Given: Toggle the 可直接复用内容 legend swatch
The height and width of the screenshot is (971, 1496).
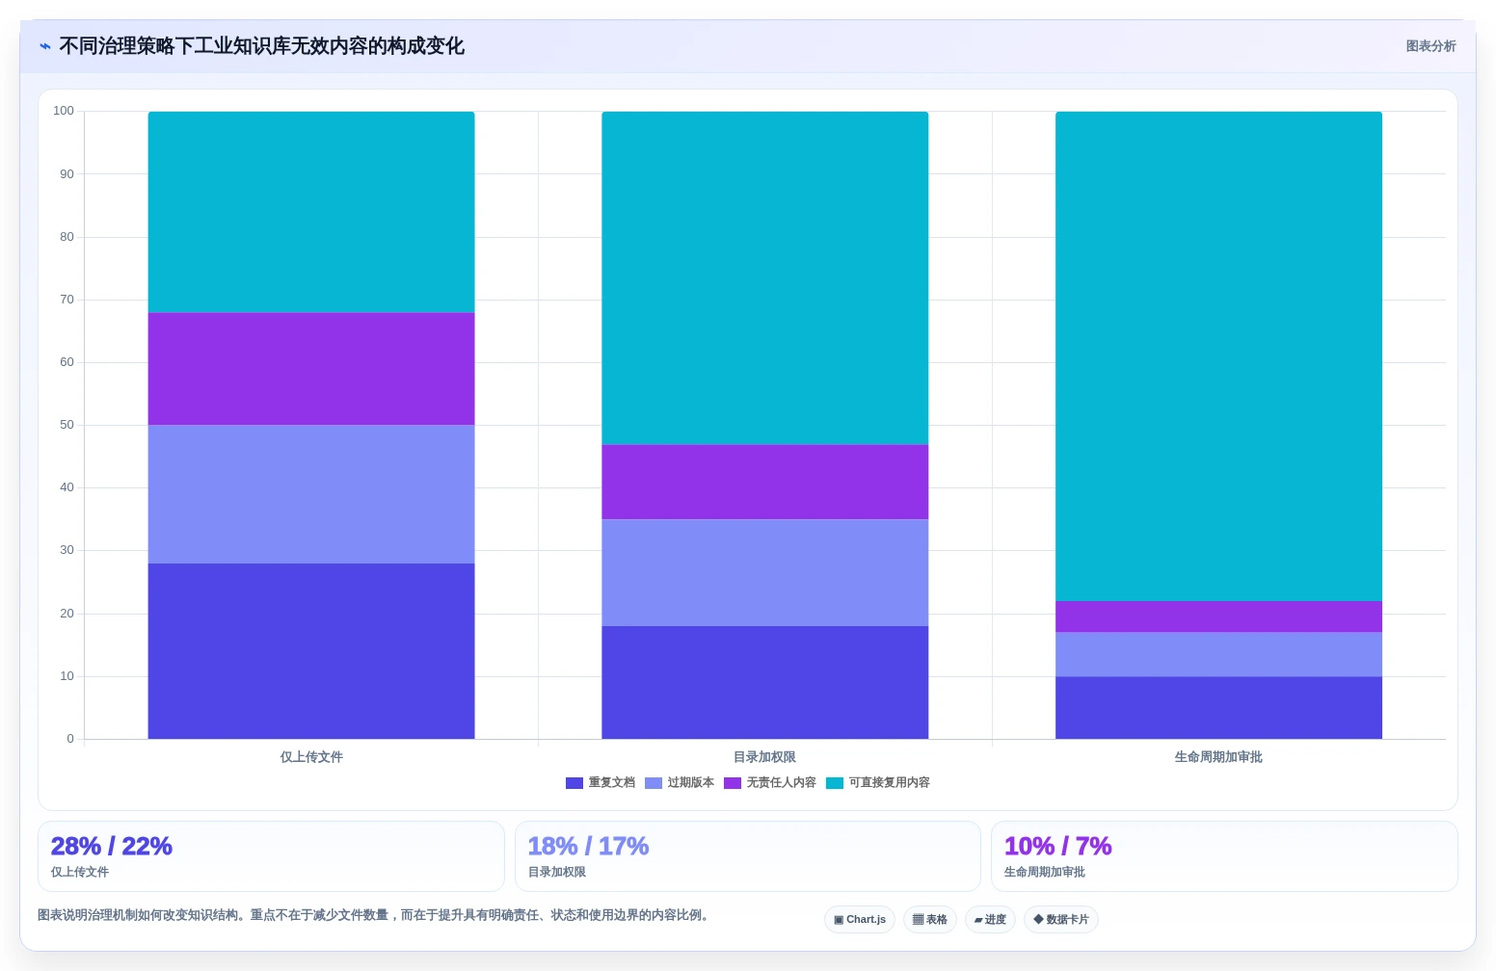Looking at the screenshot, I should pos(835,783).
